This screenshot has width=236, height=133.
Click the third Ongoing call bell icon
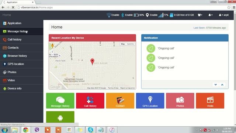tap(151, 68)
